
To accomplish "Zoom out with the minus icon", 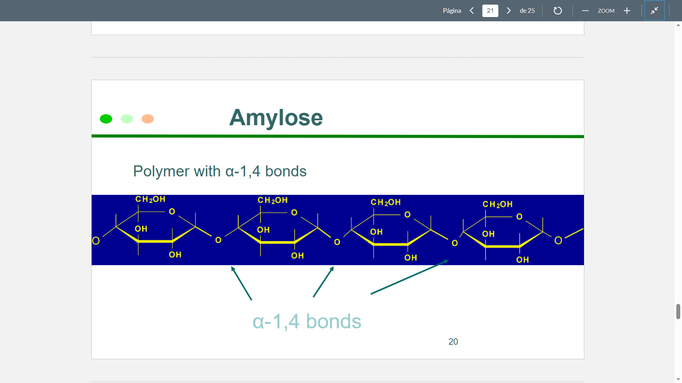I will 585,11.
